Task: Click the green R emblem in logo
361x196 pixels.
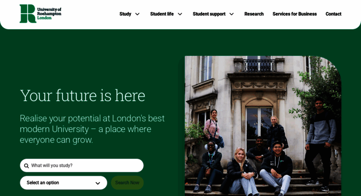Action: pos(28,14)
